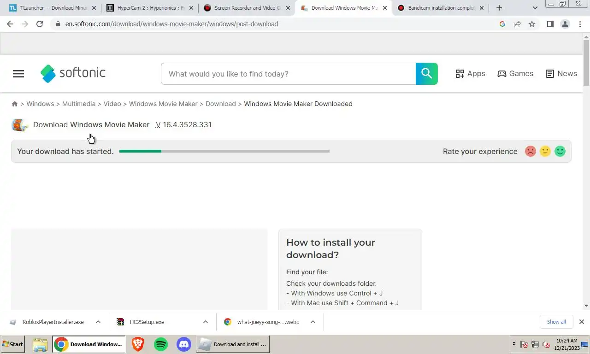Rate experience with red sad face
Screen dimensions: 590x354
point(531,151)
